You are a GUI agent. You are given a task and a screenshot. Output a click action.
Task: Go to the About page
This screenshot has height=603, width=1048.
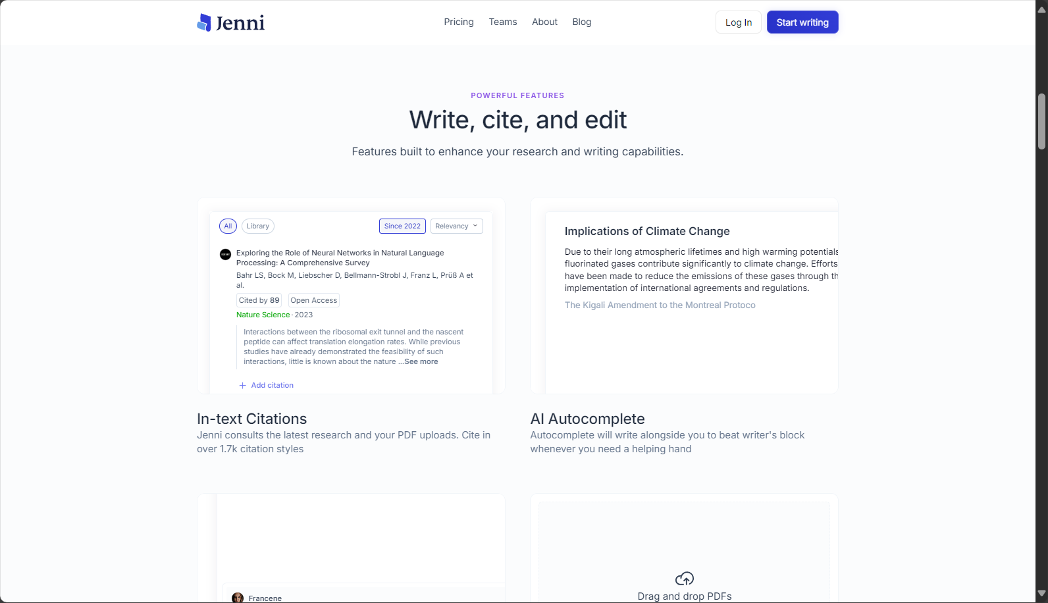(544, 22)
